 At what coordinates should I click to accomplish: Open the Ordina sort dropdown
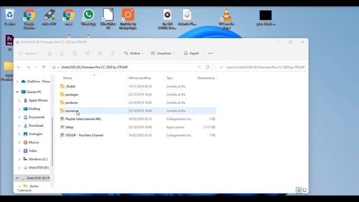[x=134, y=53]
